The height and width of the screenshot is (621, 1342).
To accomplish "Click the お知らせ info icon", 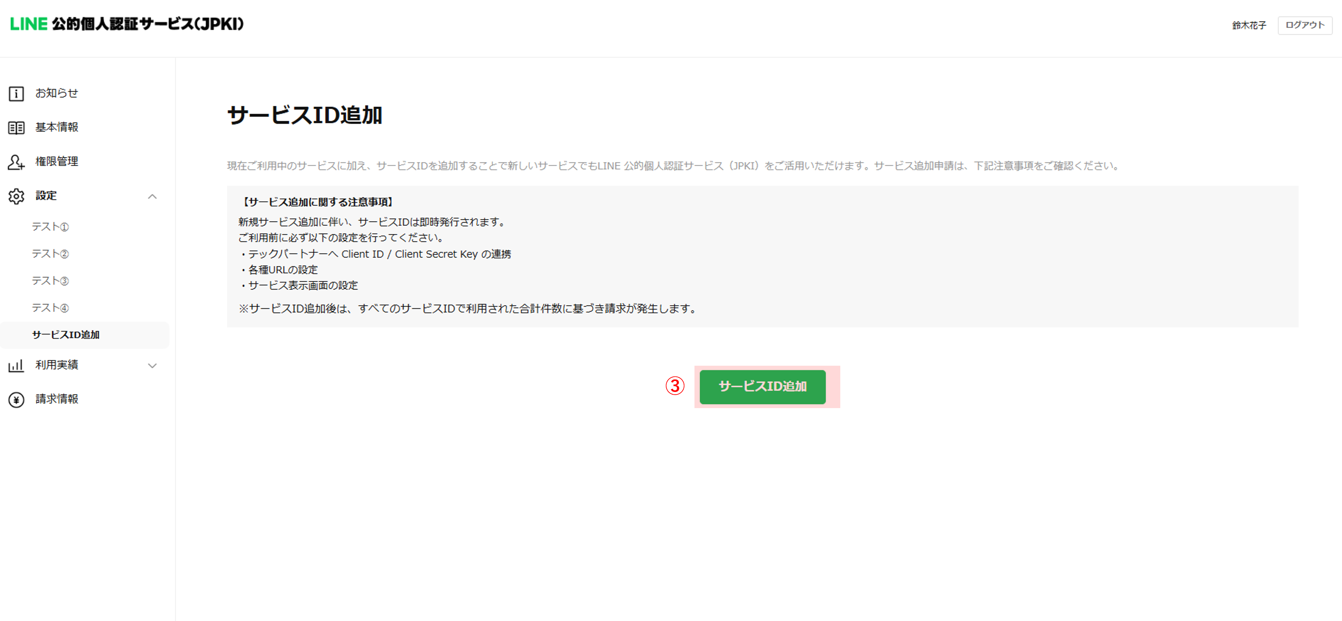I will [16, 94].
